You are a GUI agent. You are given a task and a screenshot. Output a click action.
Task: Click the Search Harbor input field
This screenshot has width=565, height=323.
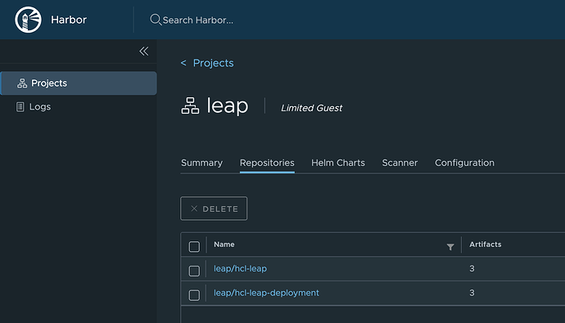(x=198, y=20)
